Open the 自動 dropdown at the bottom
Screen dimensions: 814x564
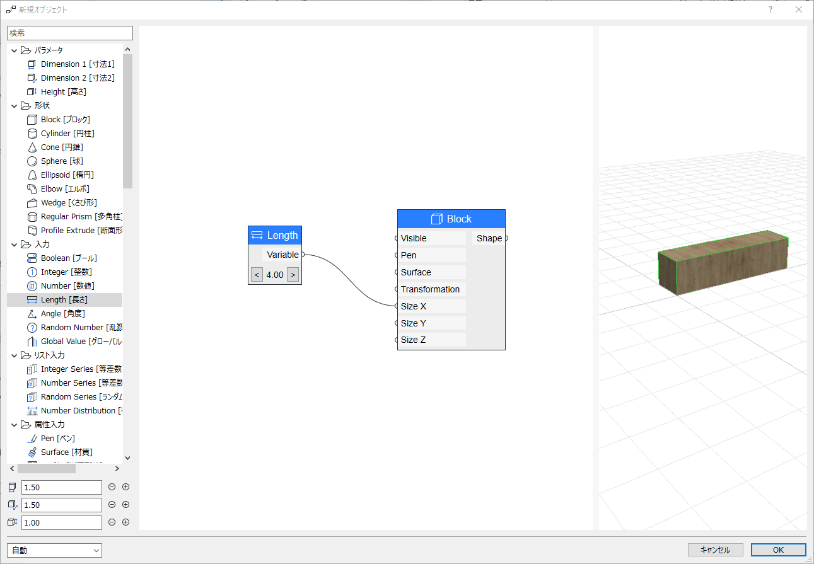click(x=54, y=550)
